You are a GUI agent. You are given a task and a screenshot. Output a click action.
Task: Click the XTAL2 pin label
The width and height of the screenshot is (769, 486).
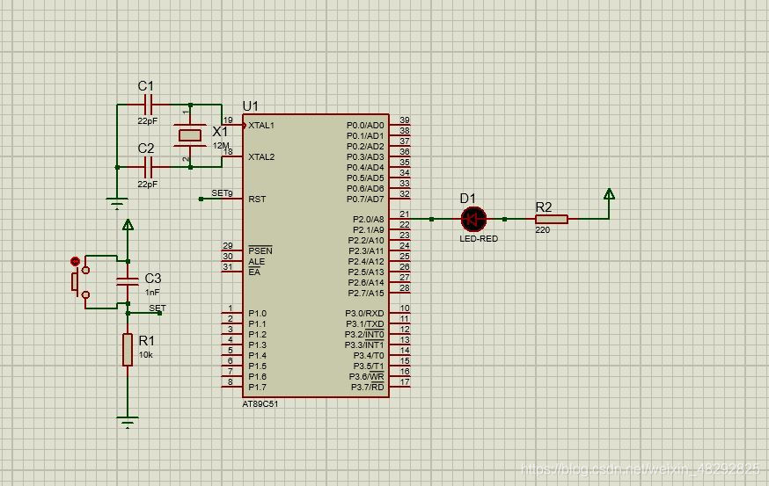tap(261, 156)
